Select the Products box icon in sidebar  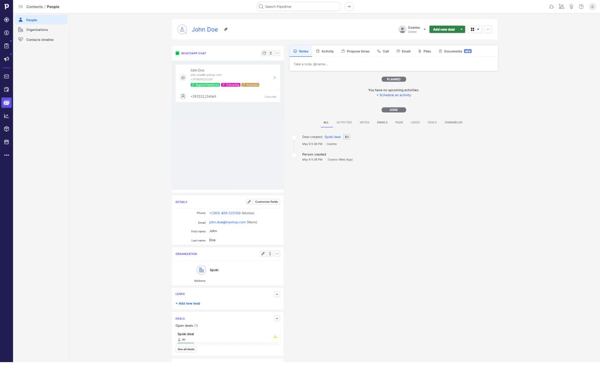point(6,128)
